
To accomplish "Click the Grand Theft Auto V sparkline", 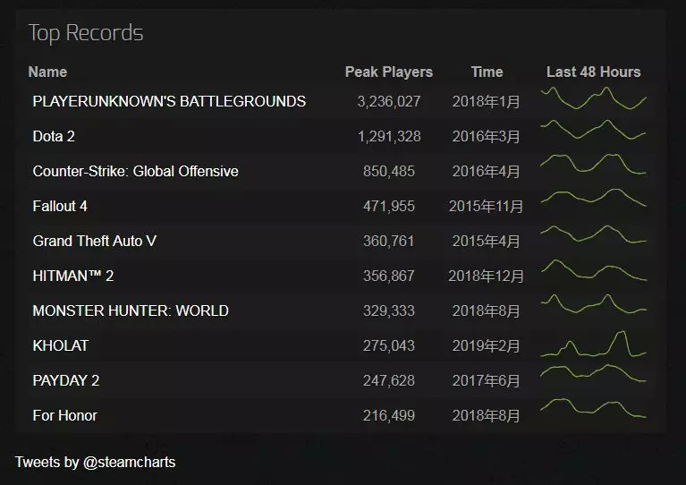I will coord(593,234).
